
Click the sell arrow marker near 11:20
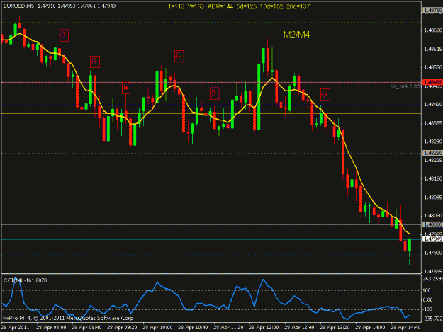pos(215,93)
